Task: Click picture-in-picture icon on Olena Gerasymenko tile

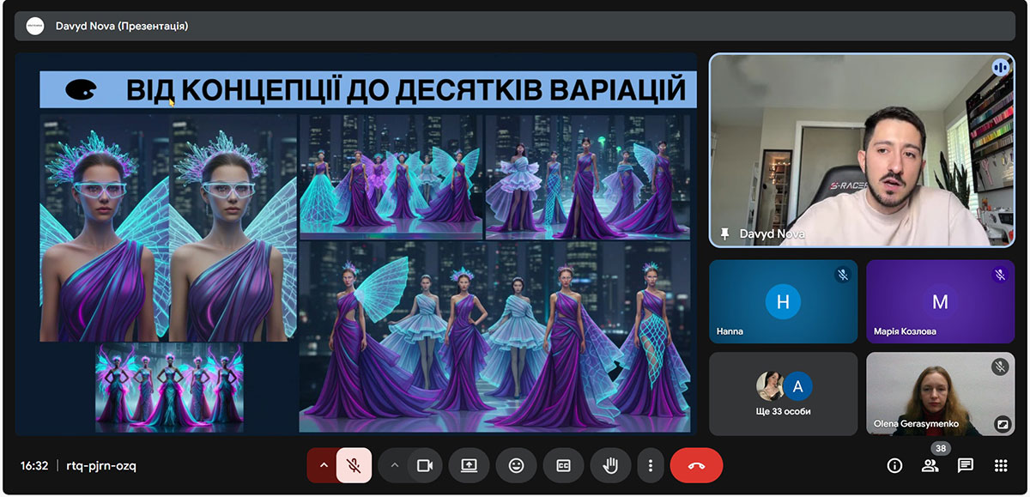Action: (x=1001, y=423)
